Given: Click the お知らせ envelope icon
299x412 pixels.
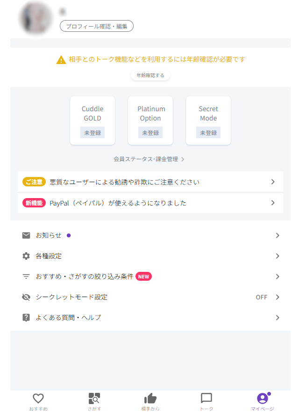Looking at the screenshot, I should point(26,235).
